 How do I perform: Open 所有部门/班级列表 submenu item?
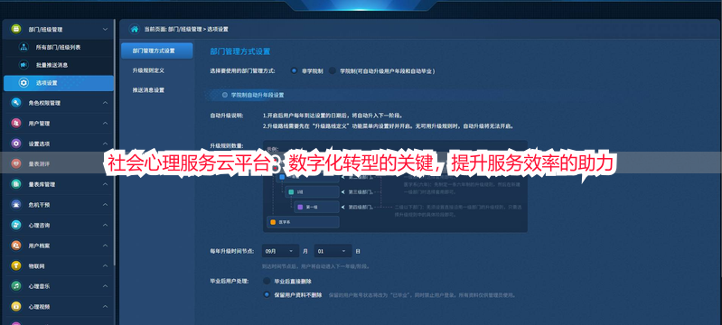[x=59, y=47]
